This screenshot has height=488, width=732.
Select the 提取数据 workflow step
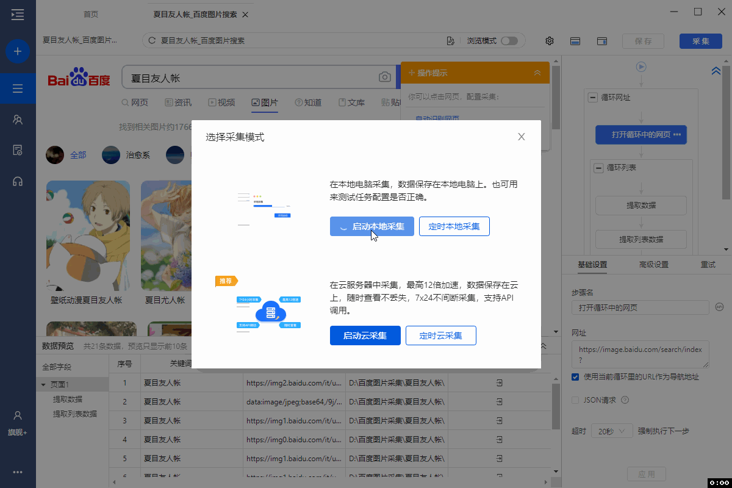pos(641,205)
